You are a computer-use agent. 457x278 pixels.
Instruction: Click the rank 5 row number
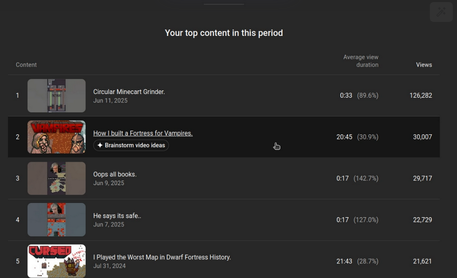[x=17, y=261]
